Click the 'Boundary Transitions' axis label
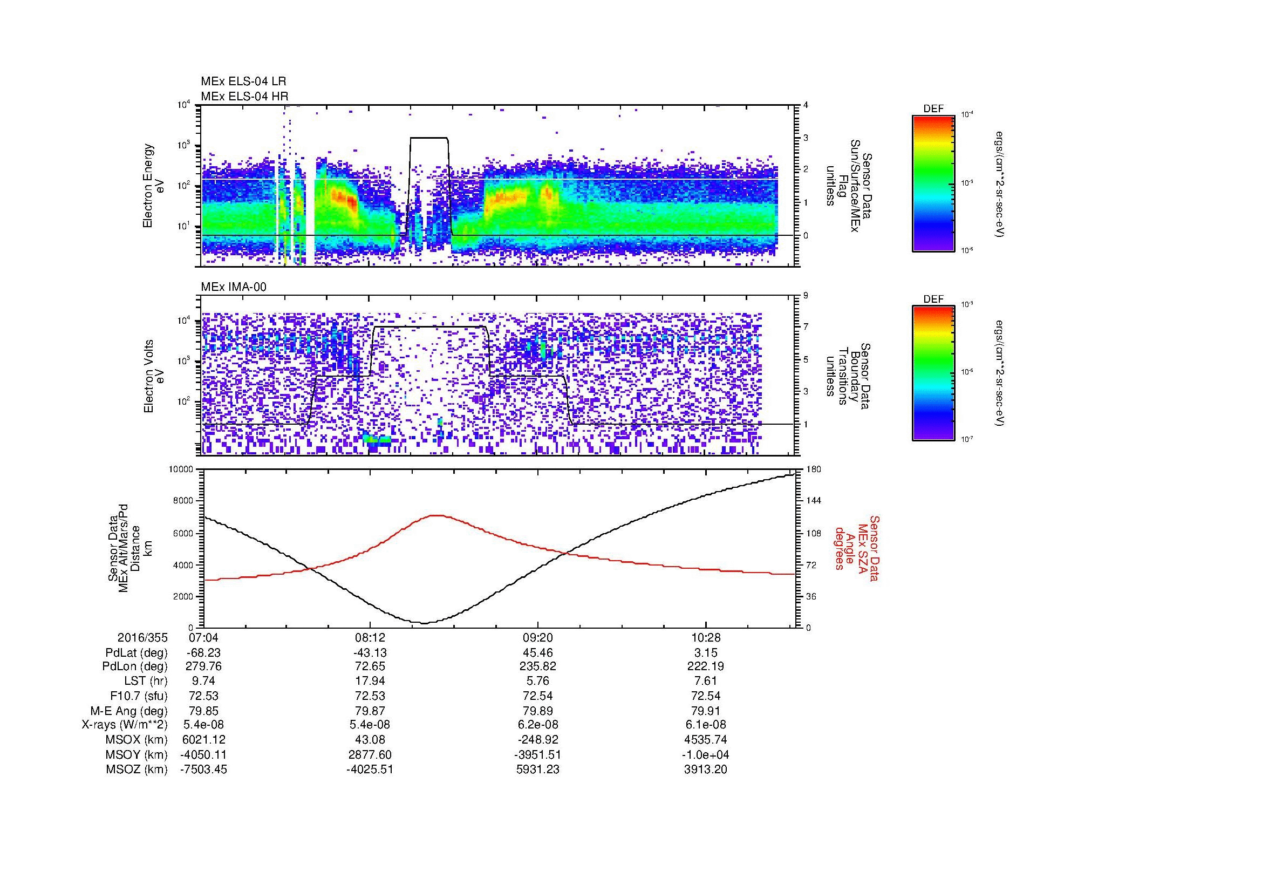This screenshot has height=892, width=1262. click(849, 377)
